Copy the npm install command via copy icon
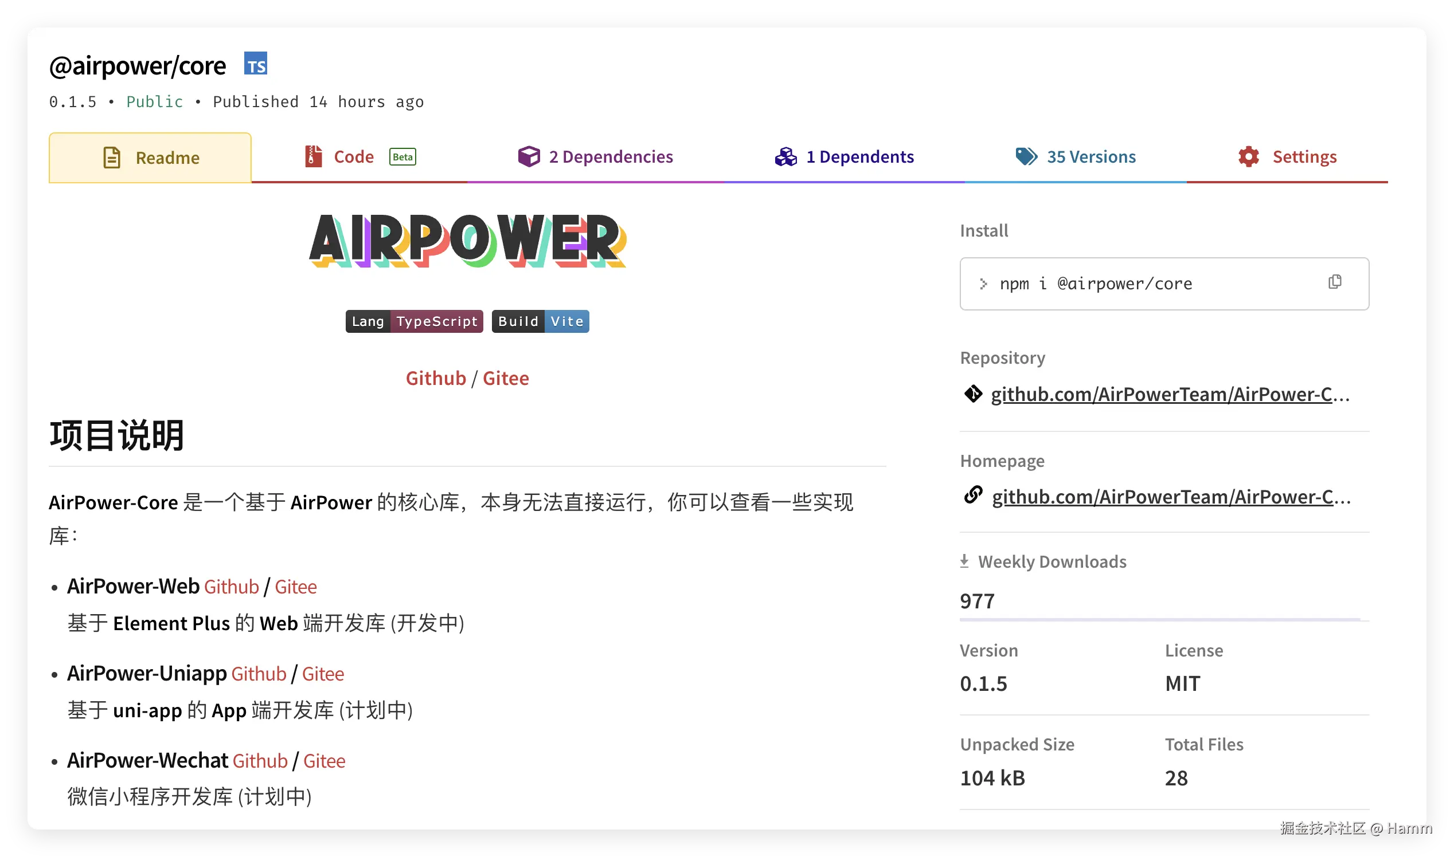 click(1335, 282)
